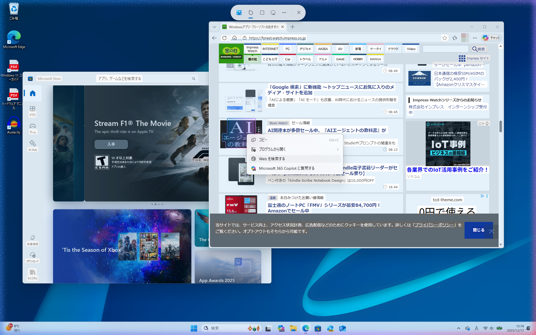Open the tab actions chevron in Edge
This screenshot has height=335, width=536.
[214, 27]
